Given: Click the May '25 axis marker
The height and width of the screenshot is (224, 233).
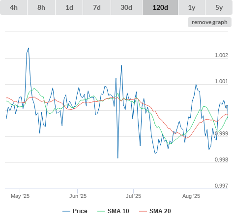Looking at the screenshot, I should (20, 196).
